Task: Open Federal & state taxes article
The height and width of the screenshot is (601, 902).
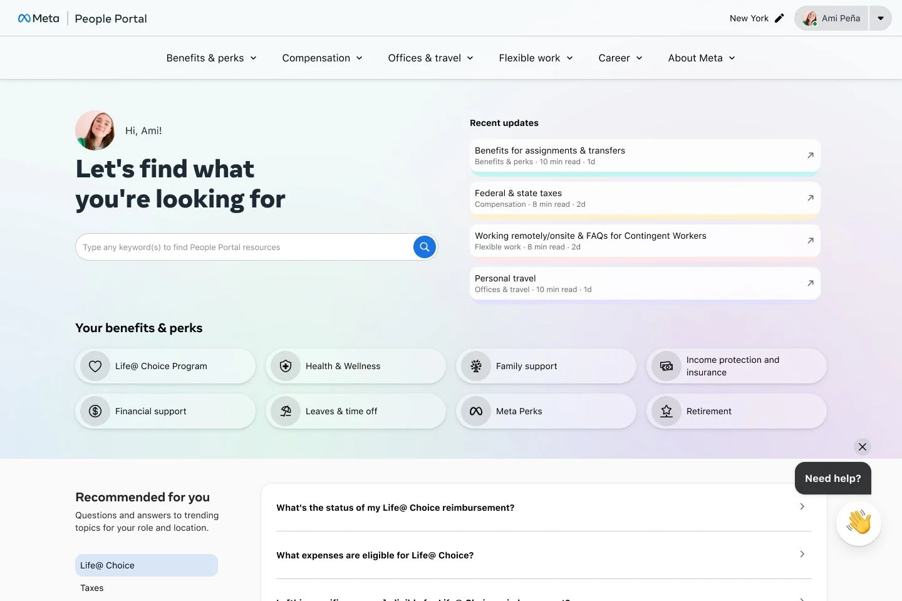Action: click(645, 198)
